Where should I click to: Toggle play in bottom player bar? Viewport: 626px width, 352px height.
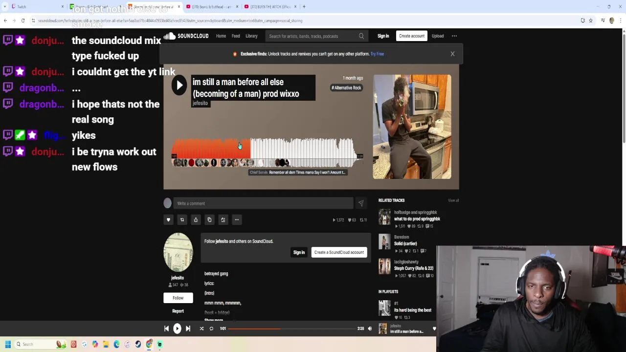pyautogui.click(x=177, y=329)
